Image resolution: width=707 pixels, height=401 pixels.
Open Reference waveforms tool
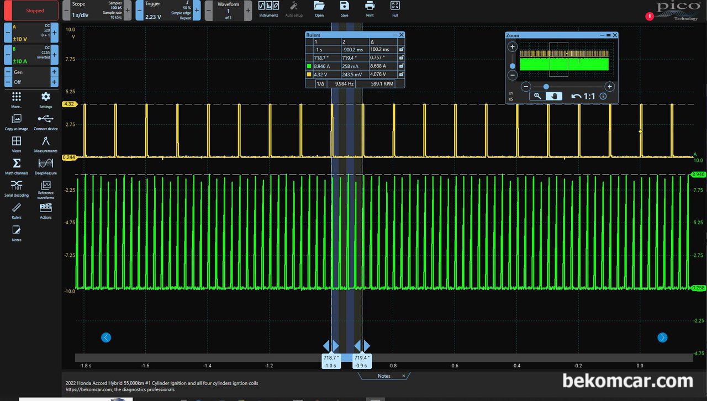(x=46, y=189)
